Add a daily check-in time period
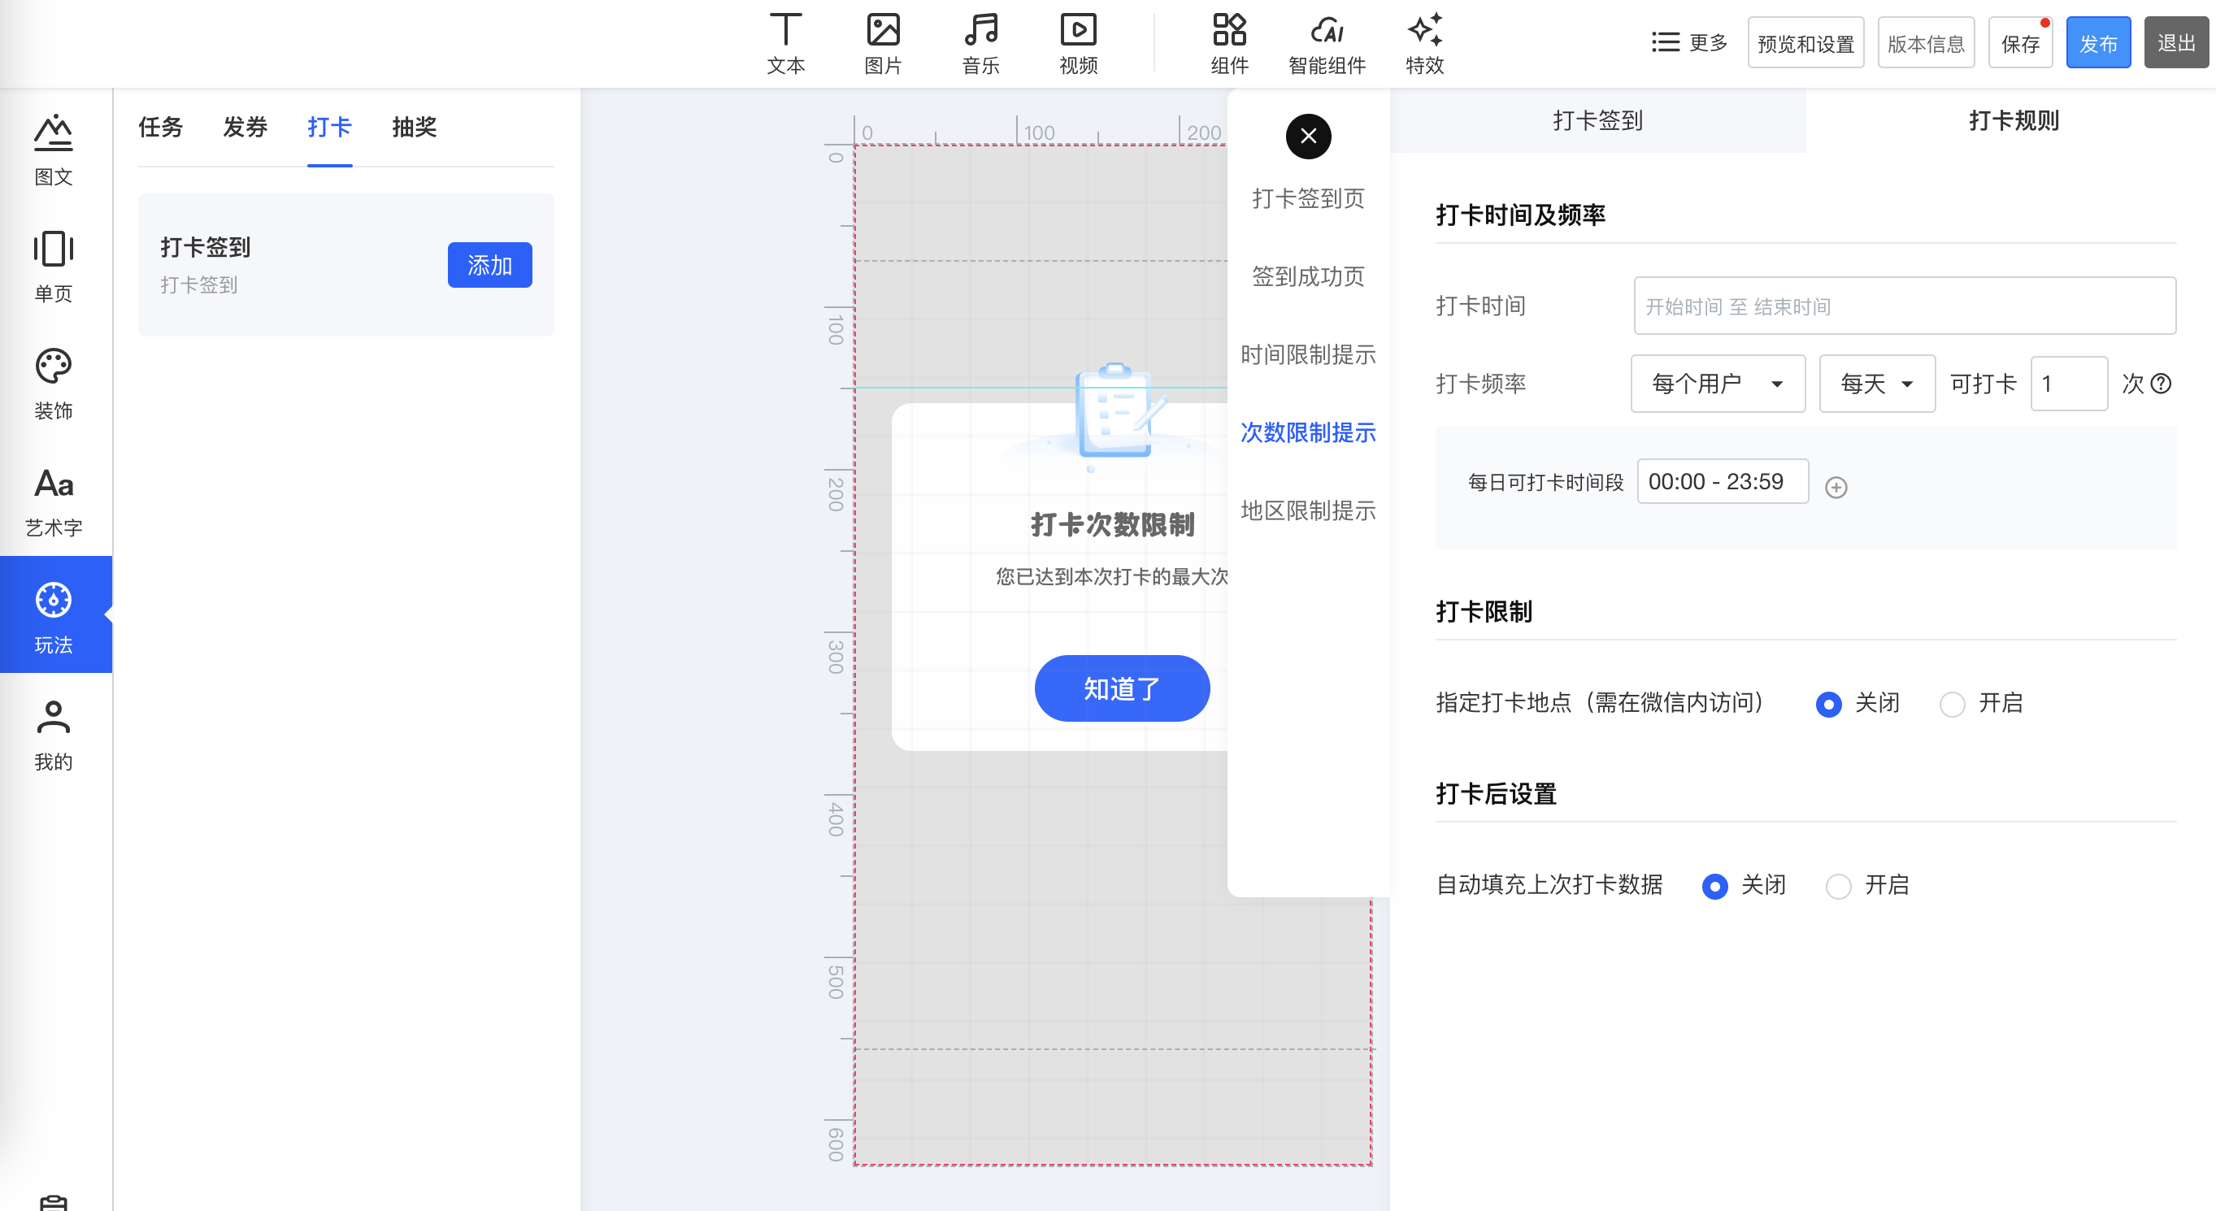 coord(1836,488)
